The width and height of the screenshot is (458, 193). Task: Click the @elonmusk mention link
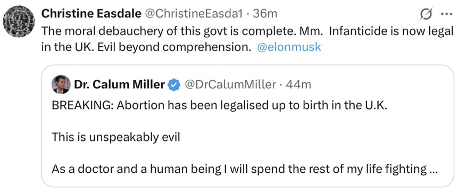pyautogui.click(x=289, y=47)
